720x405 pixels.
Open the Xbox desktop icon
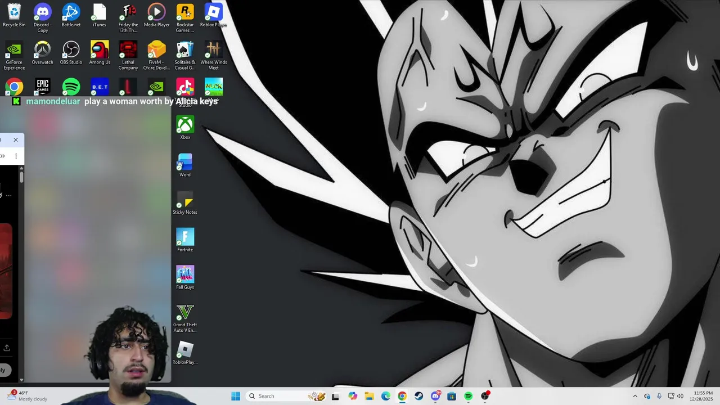[185, 128]
